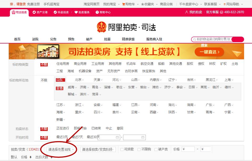Click the headset icon next to the 400-822-2870 number
This screenshot has width=252, height=161.
pos(221,12)
